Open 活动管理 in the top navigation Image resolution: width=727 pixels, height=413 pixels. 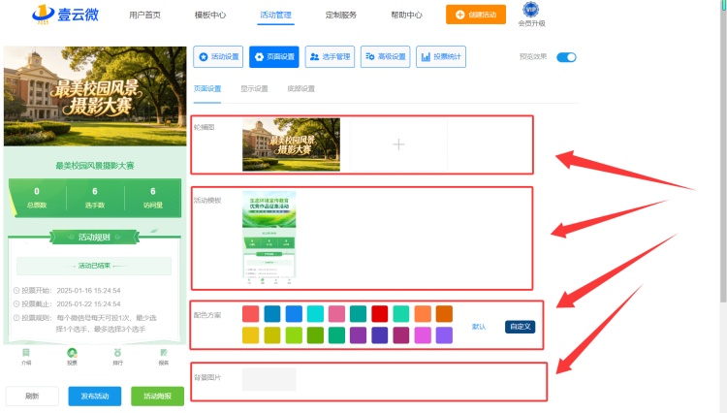[x=275, y=15]
